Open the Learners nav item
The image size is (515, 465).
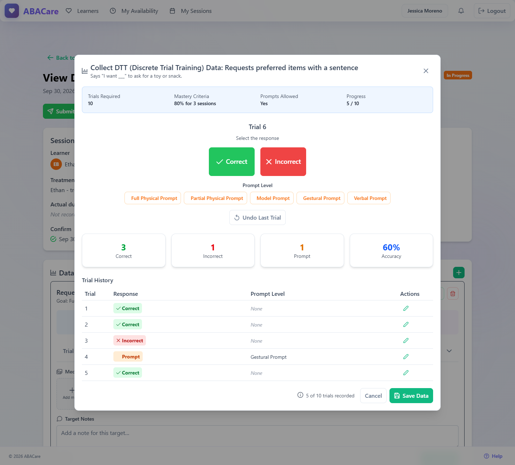(82, 11)
